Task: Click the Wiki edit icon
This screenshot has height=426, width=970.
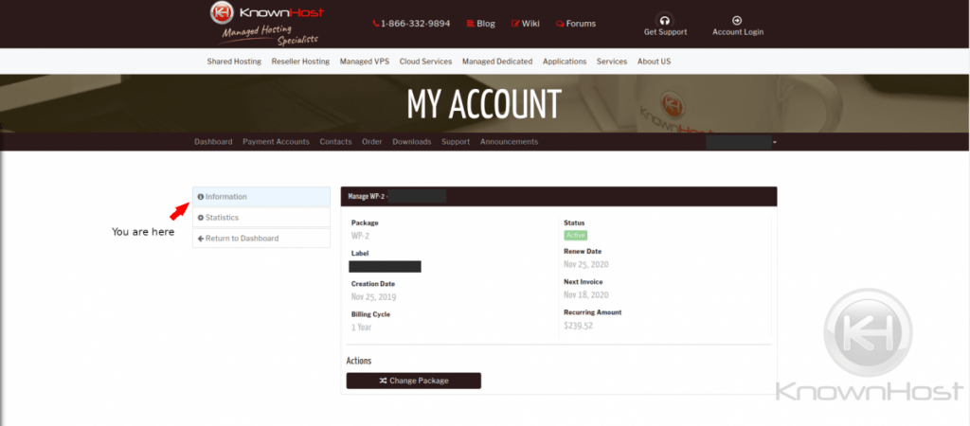Action: 515,24
